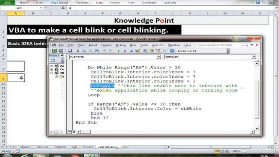Image resolution: width=279 pixels, height=157 pixels.
Task: Select the rgb worksheet tab
Action: point(75,147)
